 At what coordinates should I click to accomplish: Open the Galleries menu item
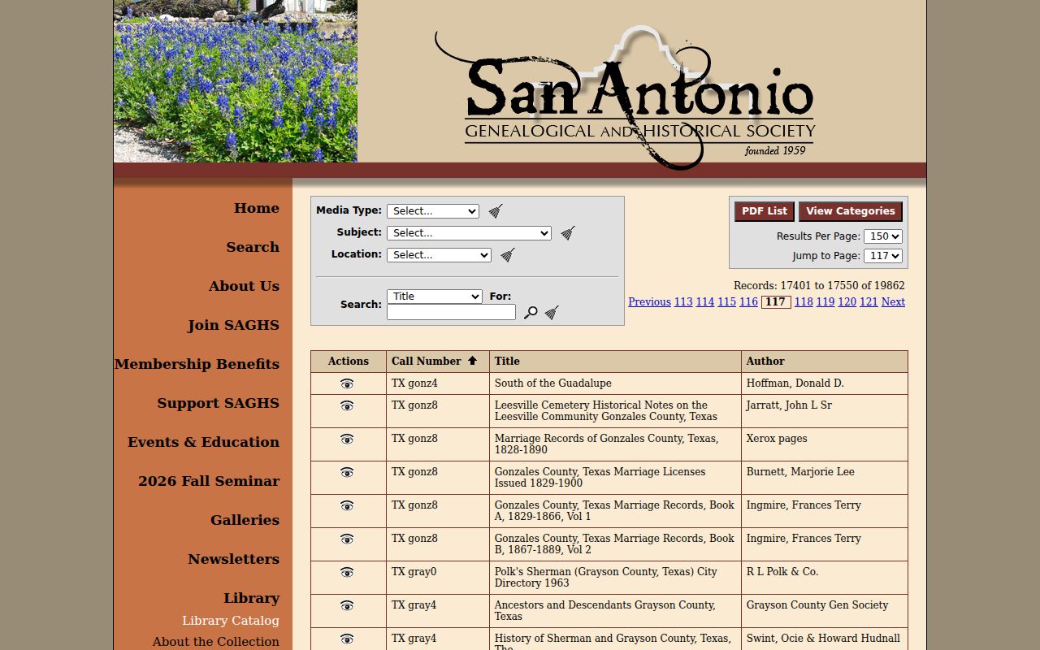245,520
